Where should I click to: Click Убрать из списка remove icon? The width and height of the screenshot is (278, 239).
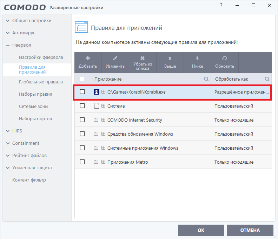point(143,58)
